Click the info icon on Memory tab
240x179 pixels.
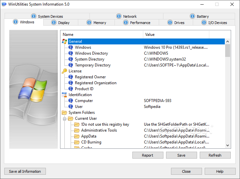[x=89, y=22]
